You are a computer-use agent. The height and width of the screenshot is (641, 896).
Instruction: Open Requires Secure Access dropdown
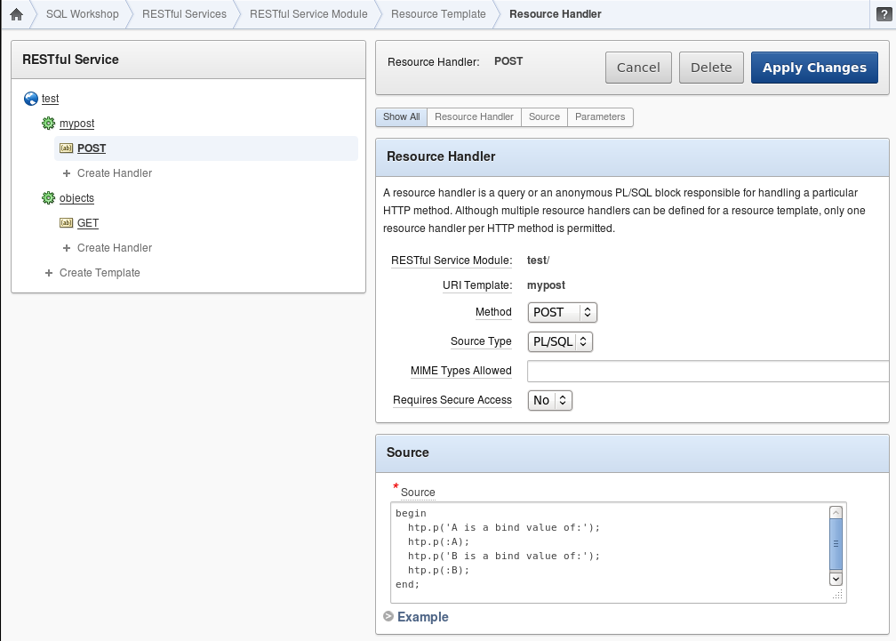550,400
